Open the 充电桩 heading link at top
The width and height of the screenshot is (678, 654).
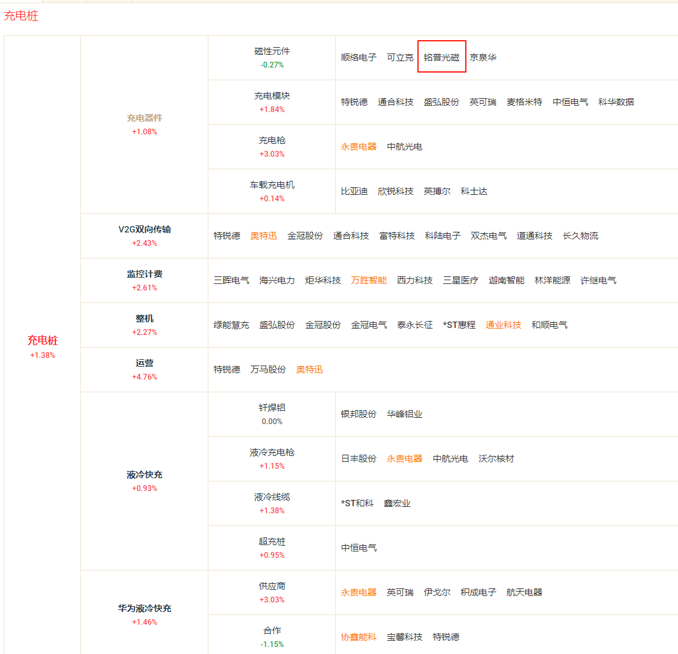21,16
